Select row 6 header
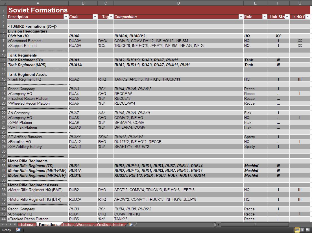This screenshot has width=312, height=233. [x=4, y=36]
